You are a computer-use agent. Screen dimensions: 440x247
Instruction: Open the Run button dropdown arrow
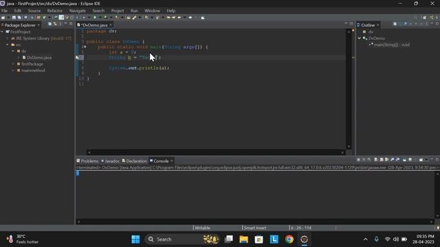100,18
